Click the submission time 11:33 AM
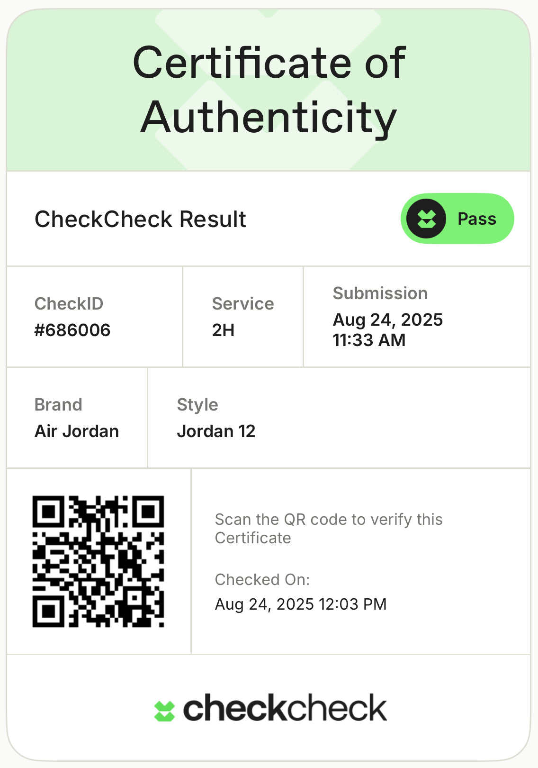This screenshot has width=538, height=768. (x=369, y=340)
